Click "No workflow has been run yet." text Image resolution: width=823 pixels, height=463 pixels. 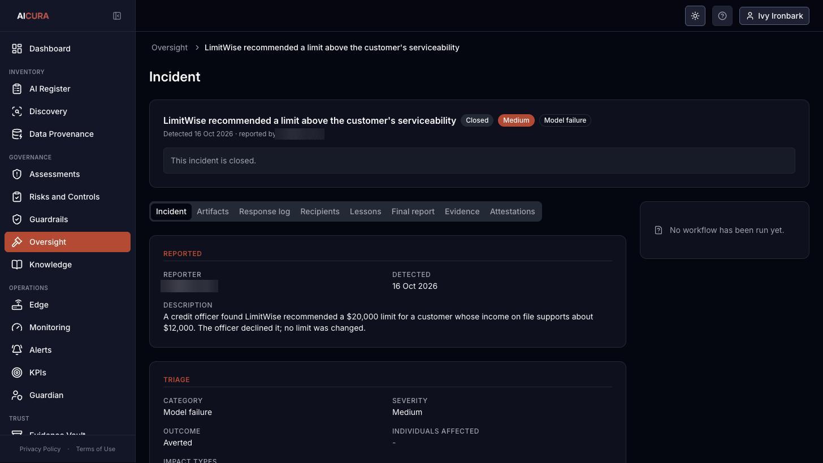click(x=727, y=230)
